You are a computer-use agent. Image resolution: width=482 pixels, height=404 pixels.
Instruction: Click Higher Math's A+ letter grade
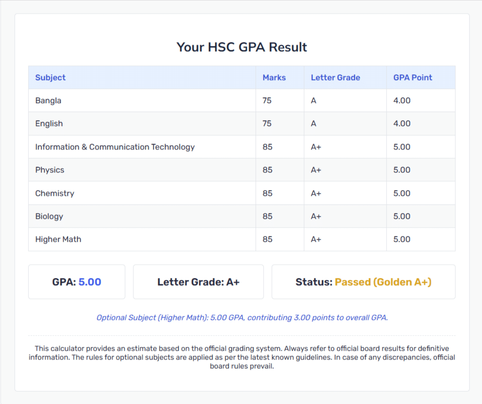coord(316,239)
